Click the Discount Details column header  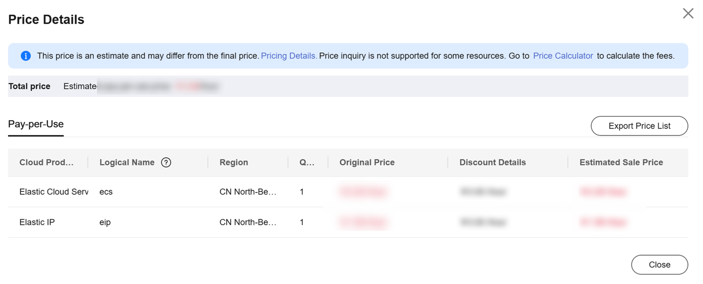point(492,163)
